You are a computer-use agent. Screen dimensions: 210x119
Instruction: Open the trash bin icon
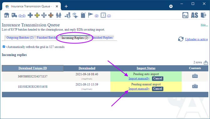click(83, 15)
